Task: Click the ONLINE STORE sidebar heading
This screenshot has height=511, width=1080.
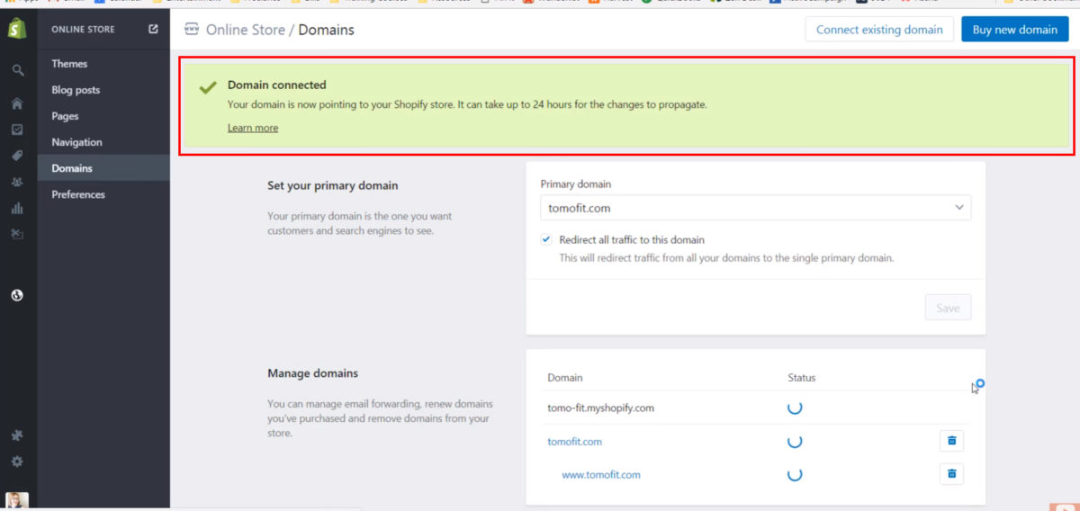Action: tap(83, 30)
